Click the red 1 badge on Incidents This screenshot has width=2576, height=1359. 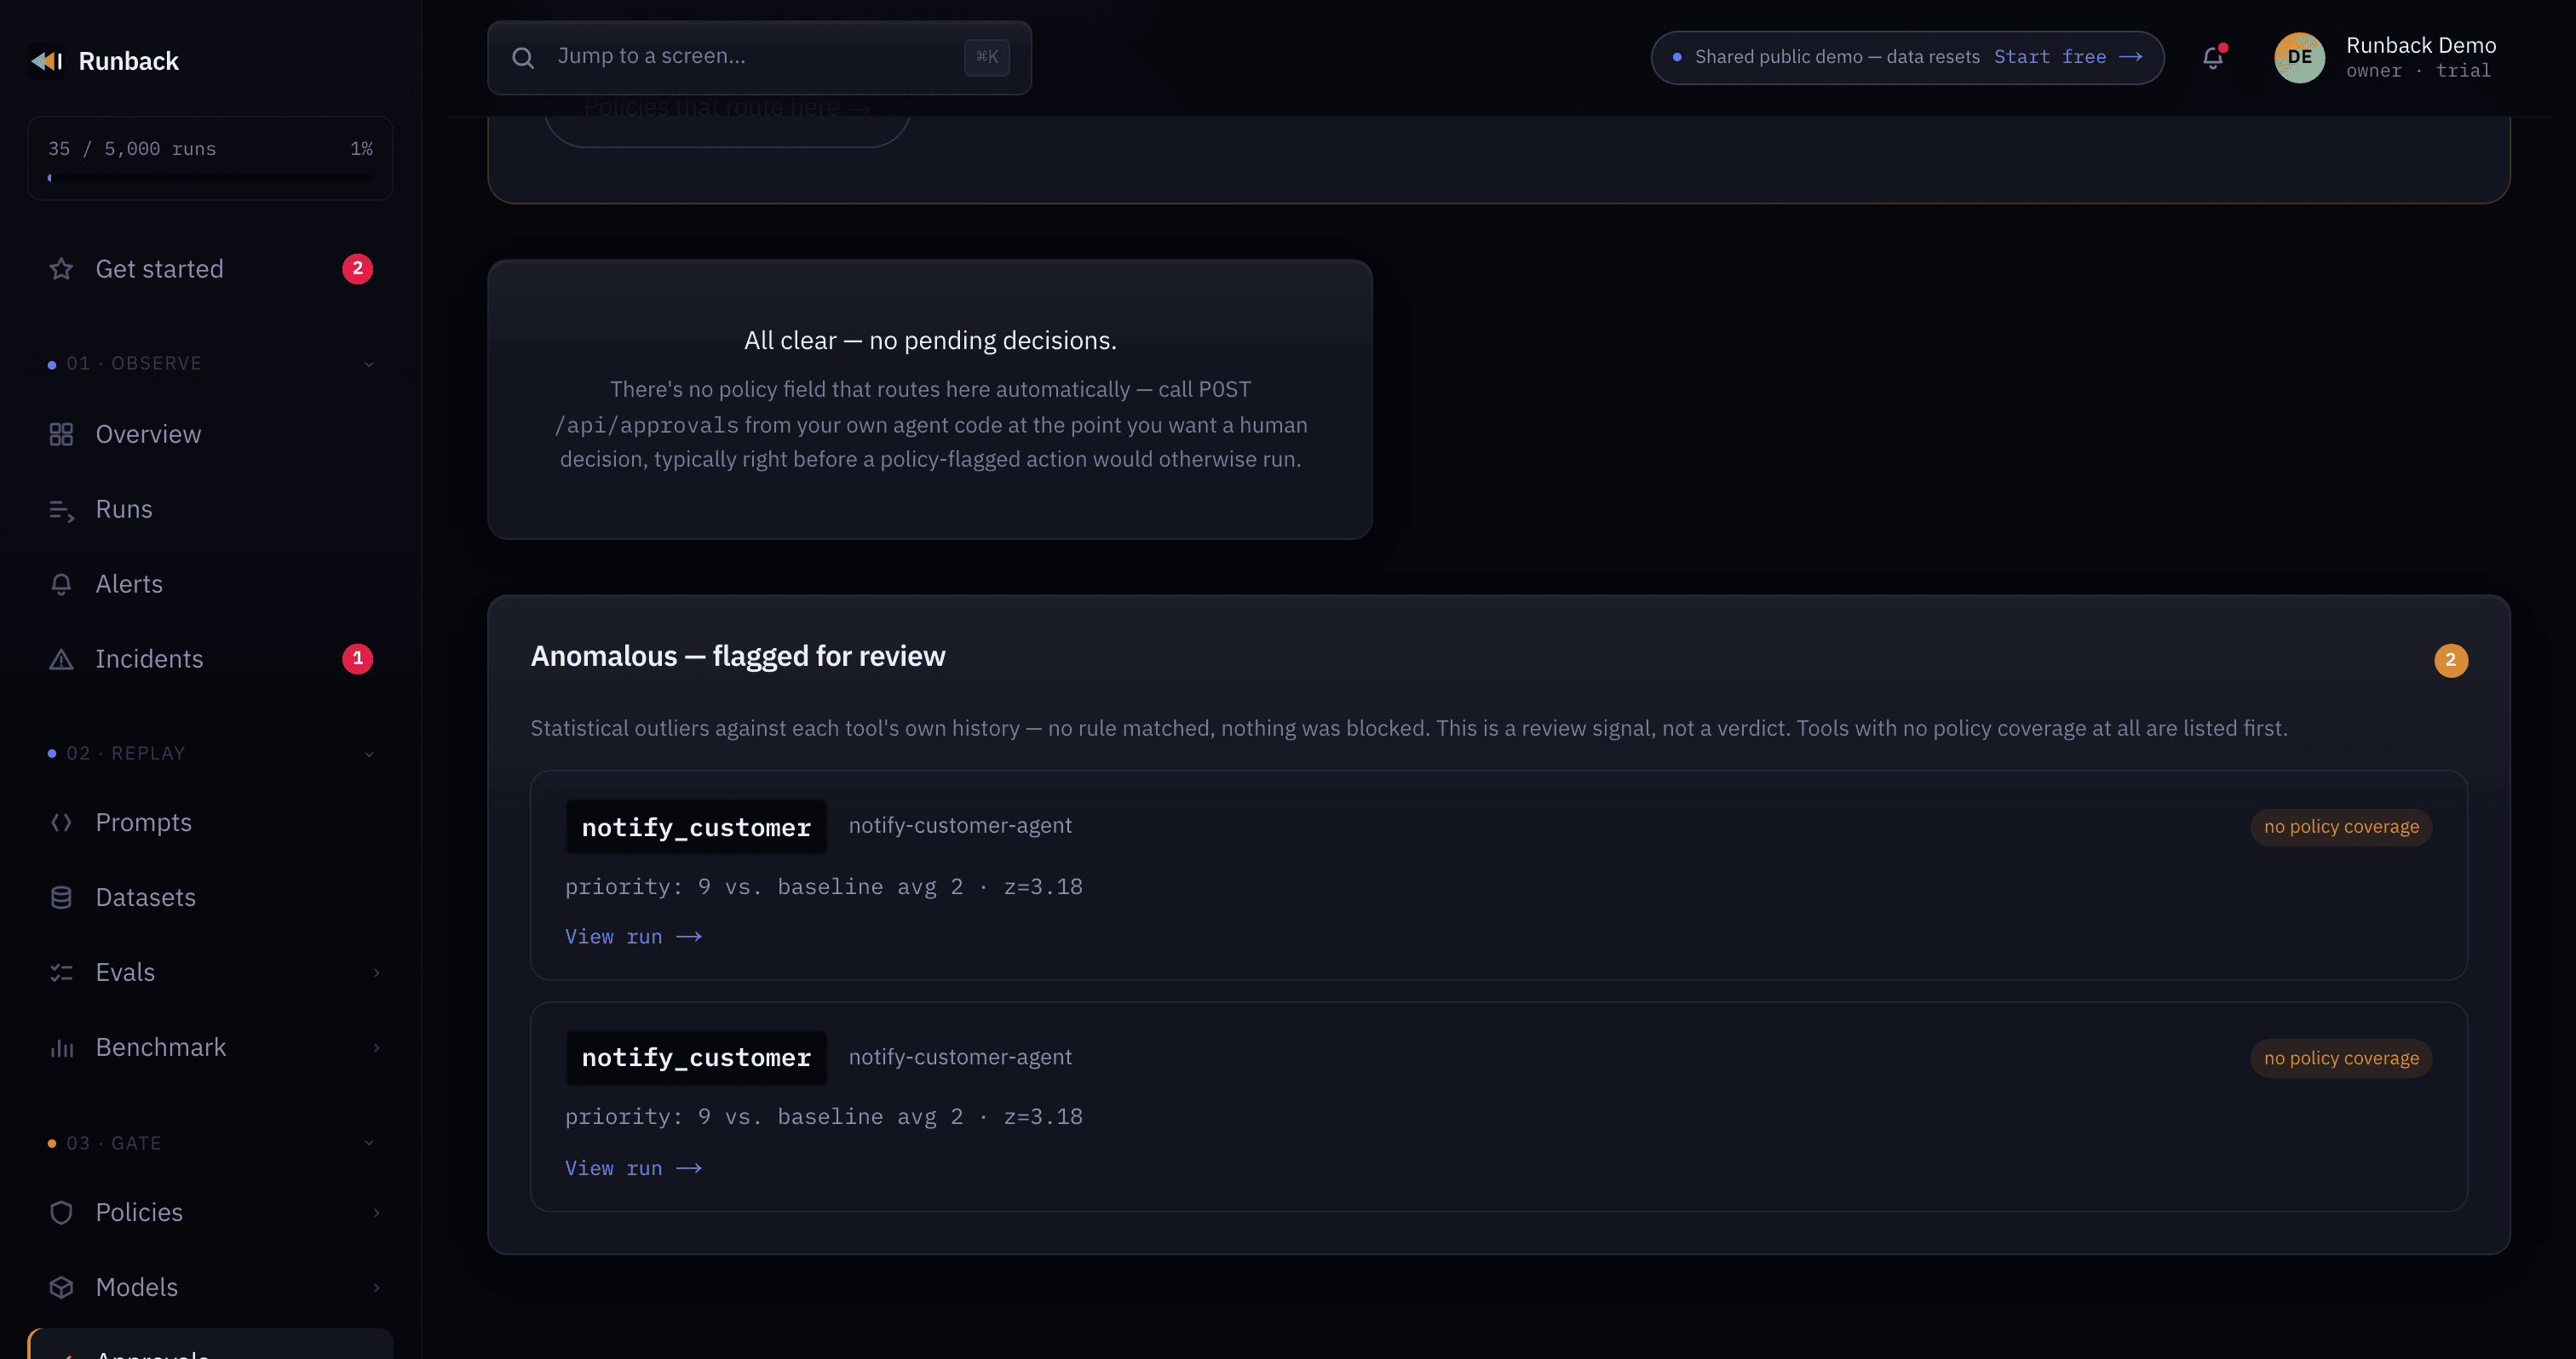[x=357, y=658]
